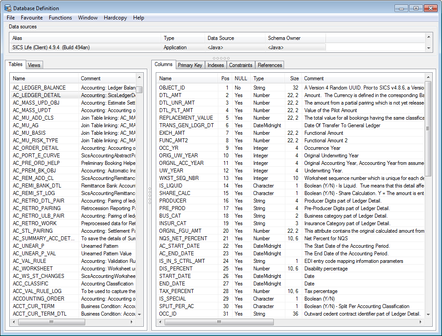Open the Primary Key tab
The image size is (442, 336).
tap(190, 65)
